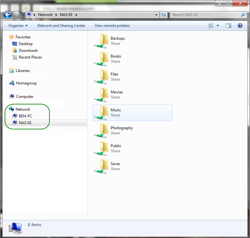Click the NAS-01 computer icon in sidebar
This screenshot has width=250, height=238.
15,123
